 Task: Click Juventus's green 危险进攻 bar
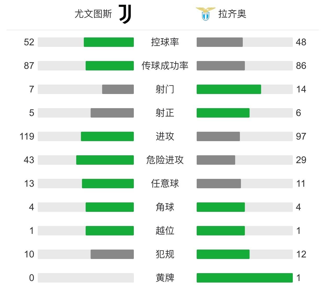(105, 160)
